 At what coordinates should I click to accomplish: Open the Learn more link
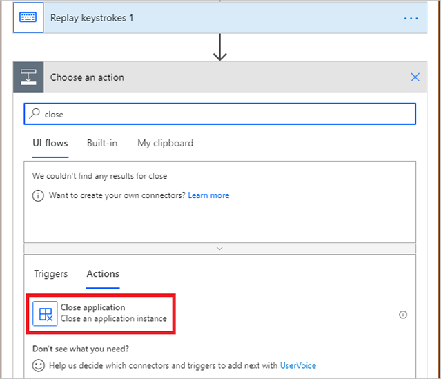208,195
